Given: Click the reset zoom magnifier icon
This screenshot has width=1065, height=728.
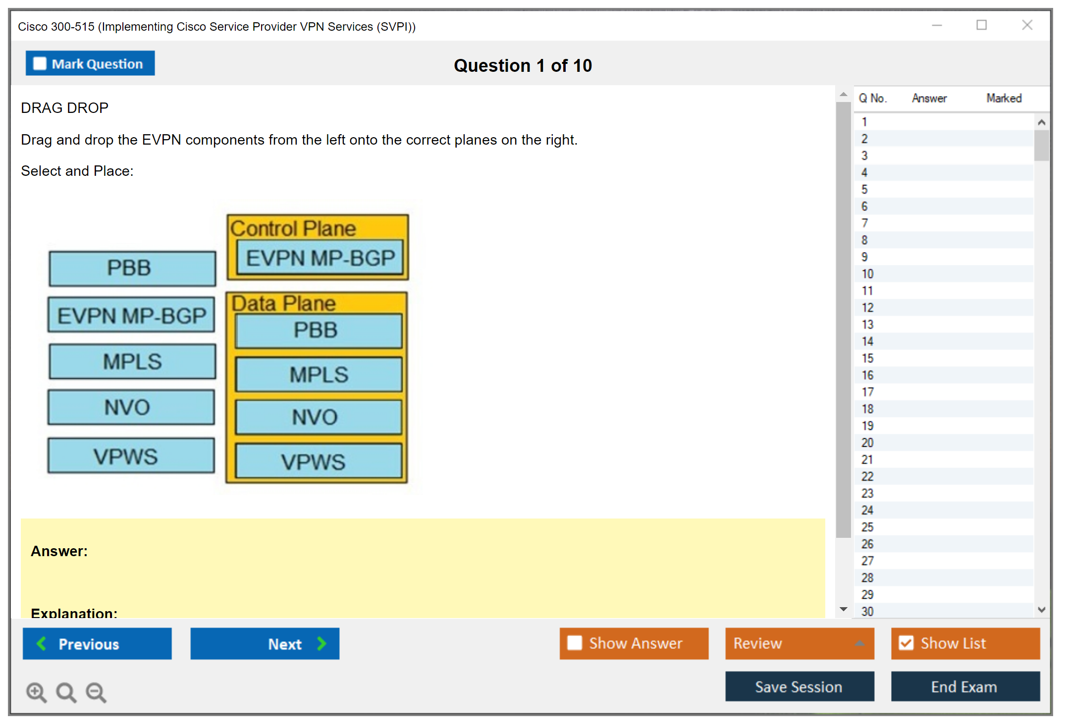Looking at the screenshot, I should coord(66,692).
